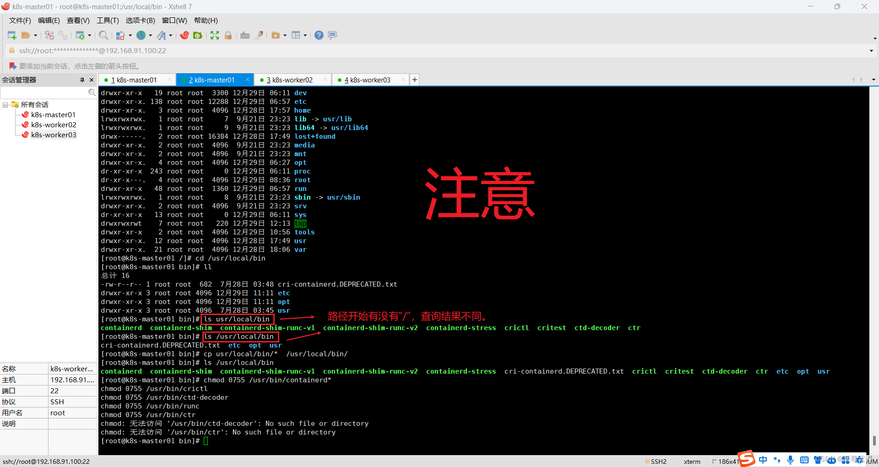This screenshot has height=467, width=879.
Task: Close the active 2 k8s-master01 tab
Action: 247,80
